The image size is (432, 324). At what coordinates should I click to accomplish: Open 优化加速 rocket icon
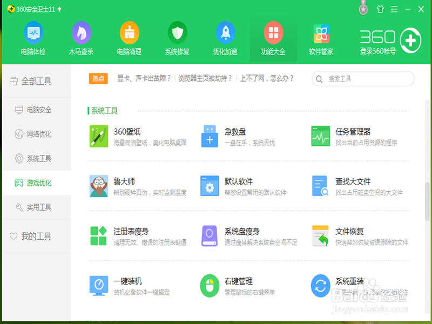(x=225, y=33)
